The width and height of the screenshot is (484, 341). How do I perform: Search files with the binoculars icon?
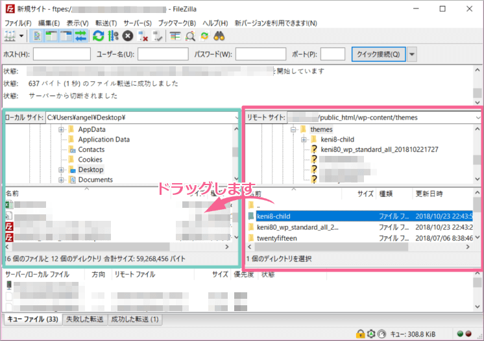pyautogui.click(x=219, y=36)
